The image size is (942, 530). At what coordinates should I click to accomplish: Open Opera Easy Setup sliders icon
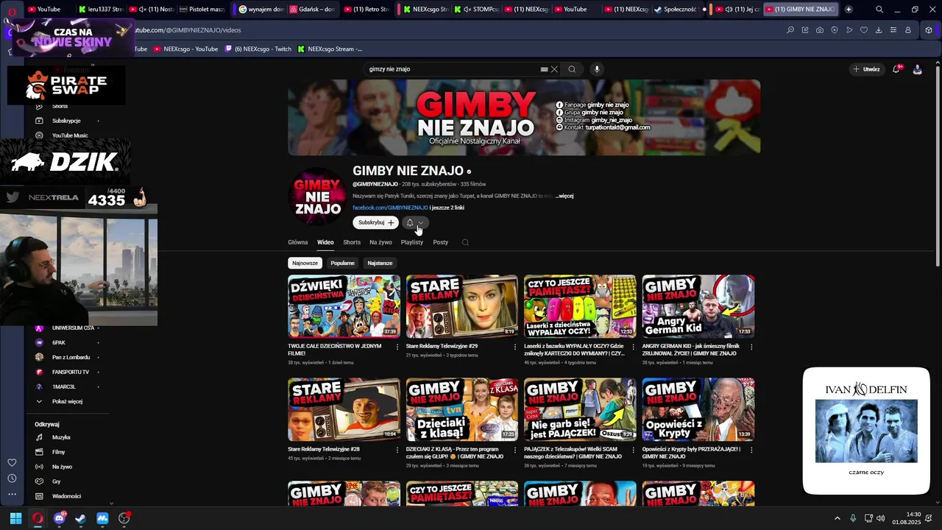pyautogui.click(x=893, y=30)
